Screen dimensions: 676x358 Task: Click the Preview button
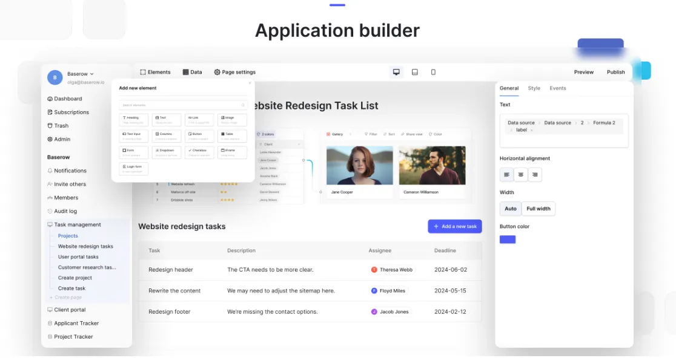point(584,73)
